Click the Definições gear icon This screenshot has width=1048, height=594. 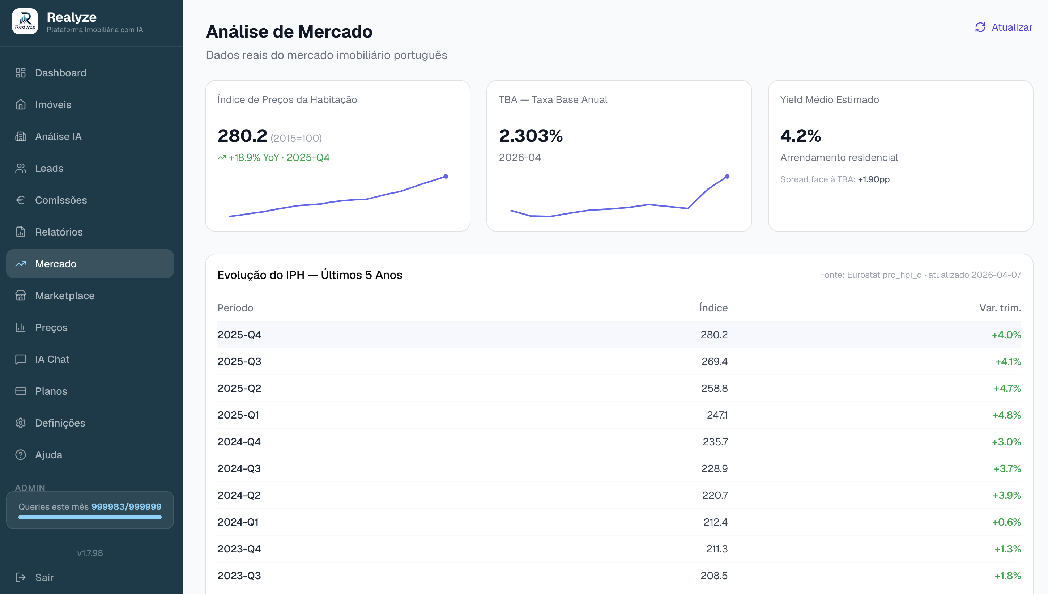coord(20,423)
